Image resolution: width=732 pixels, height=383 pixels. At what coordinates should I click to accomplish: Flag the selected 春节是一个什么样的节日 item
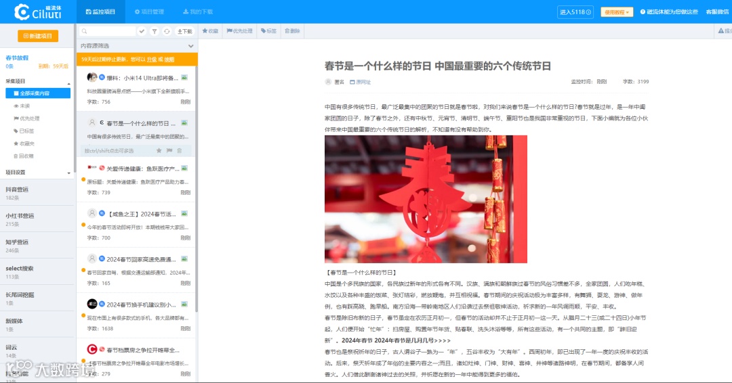pyautogui.click(x=169, y=150)
